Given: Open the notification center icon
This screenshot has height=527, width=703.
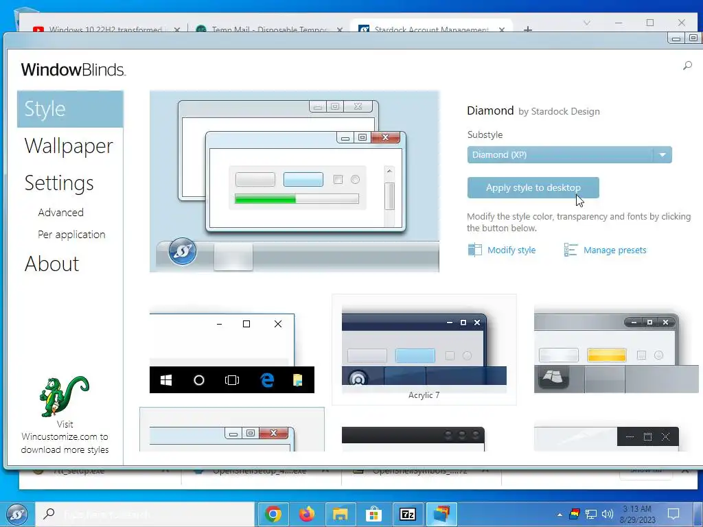Looking at the screenshot, I should pos(673,514).
